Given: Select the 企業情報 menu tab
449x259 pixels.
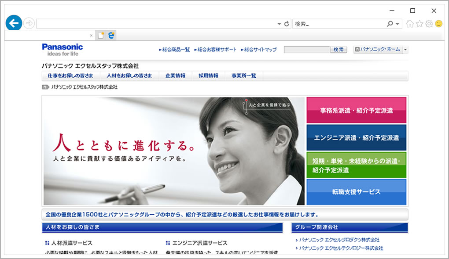Looking at the screenshot, I should (x=175, y=76).
